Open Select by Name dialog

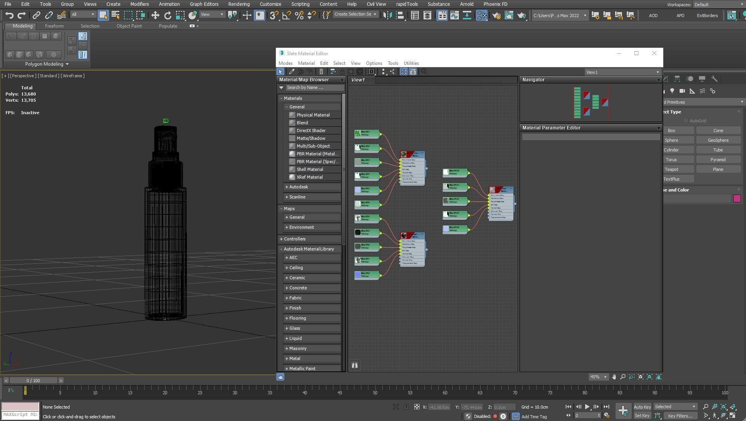click(x=115, y=15)
